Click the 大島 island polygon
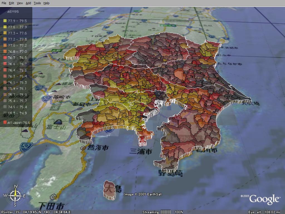 pyautogui.click(x=109, y=189)
